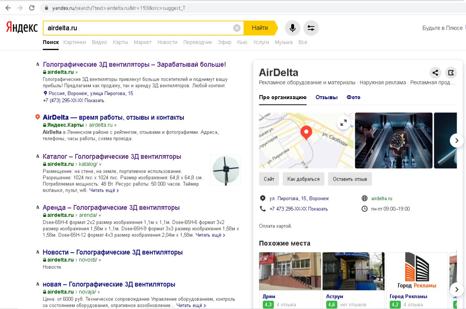Open the 'Новости – Голографические 3Д вентиляторы' result
The image size is (466, 309).
(113, 252)
